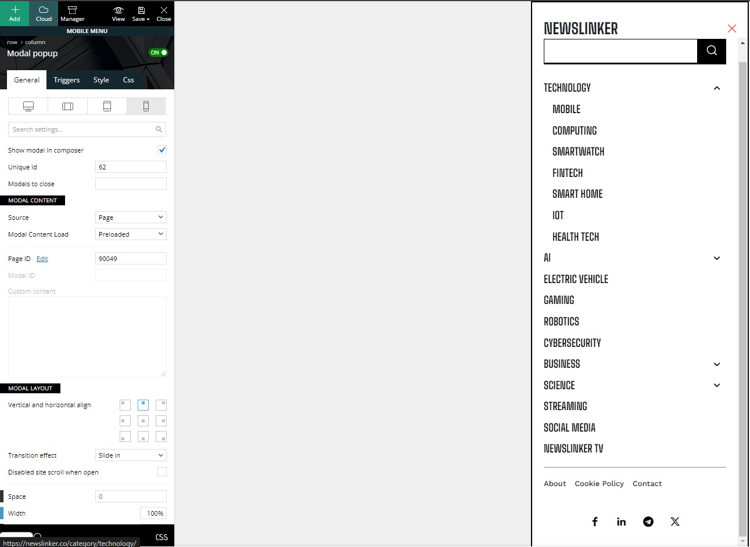Click the Contact footer link
Screen dimensions: 750x547
coord(647,484)
